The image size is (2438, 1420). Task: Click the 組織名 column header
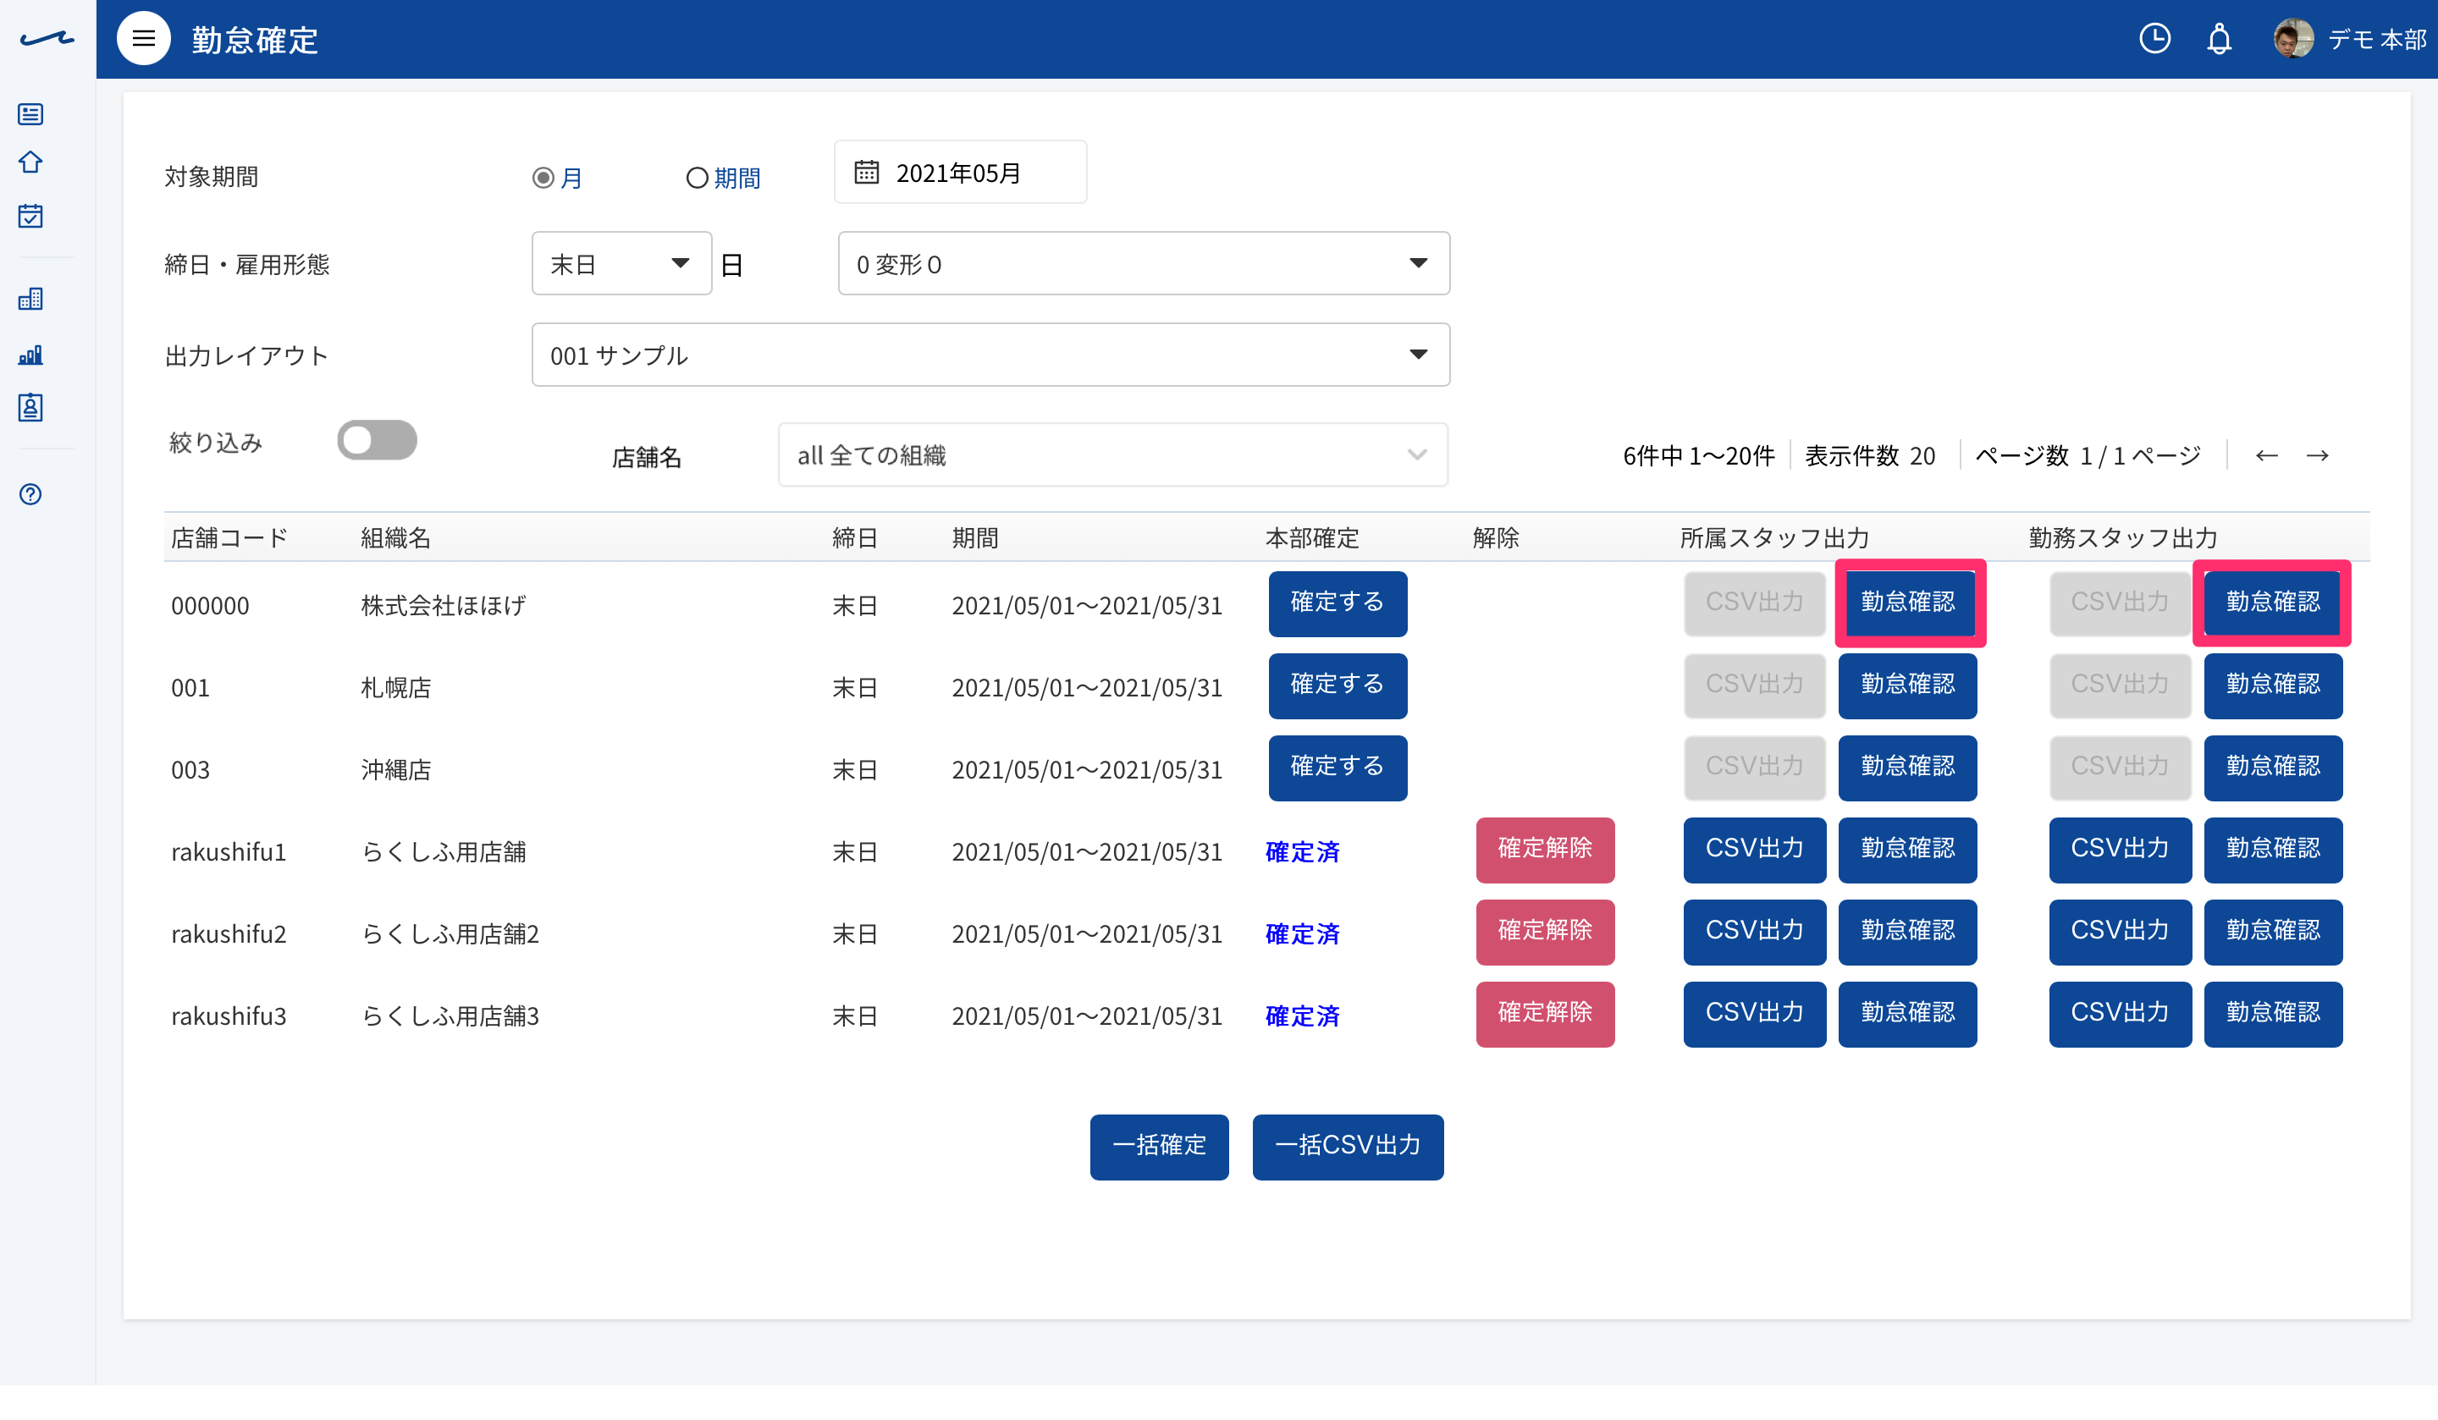(x=395, y=538)
